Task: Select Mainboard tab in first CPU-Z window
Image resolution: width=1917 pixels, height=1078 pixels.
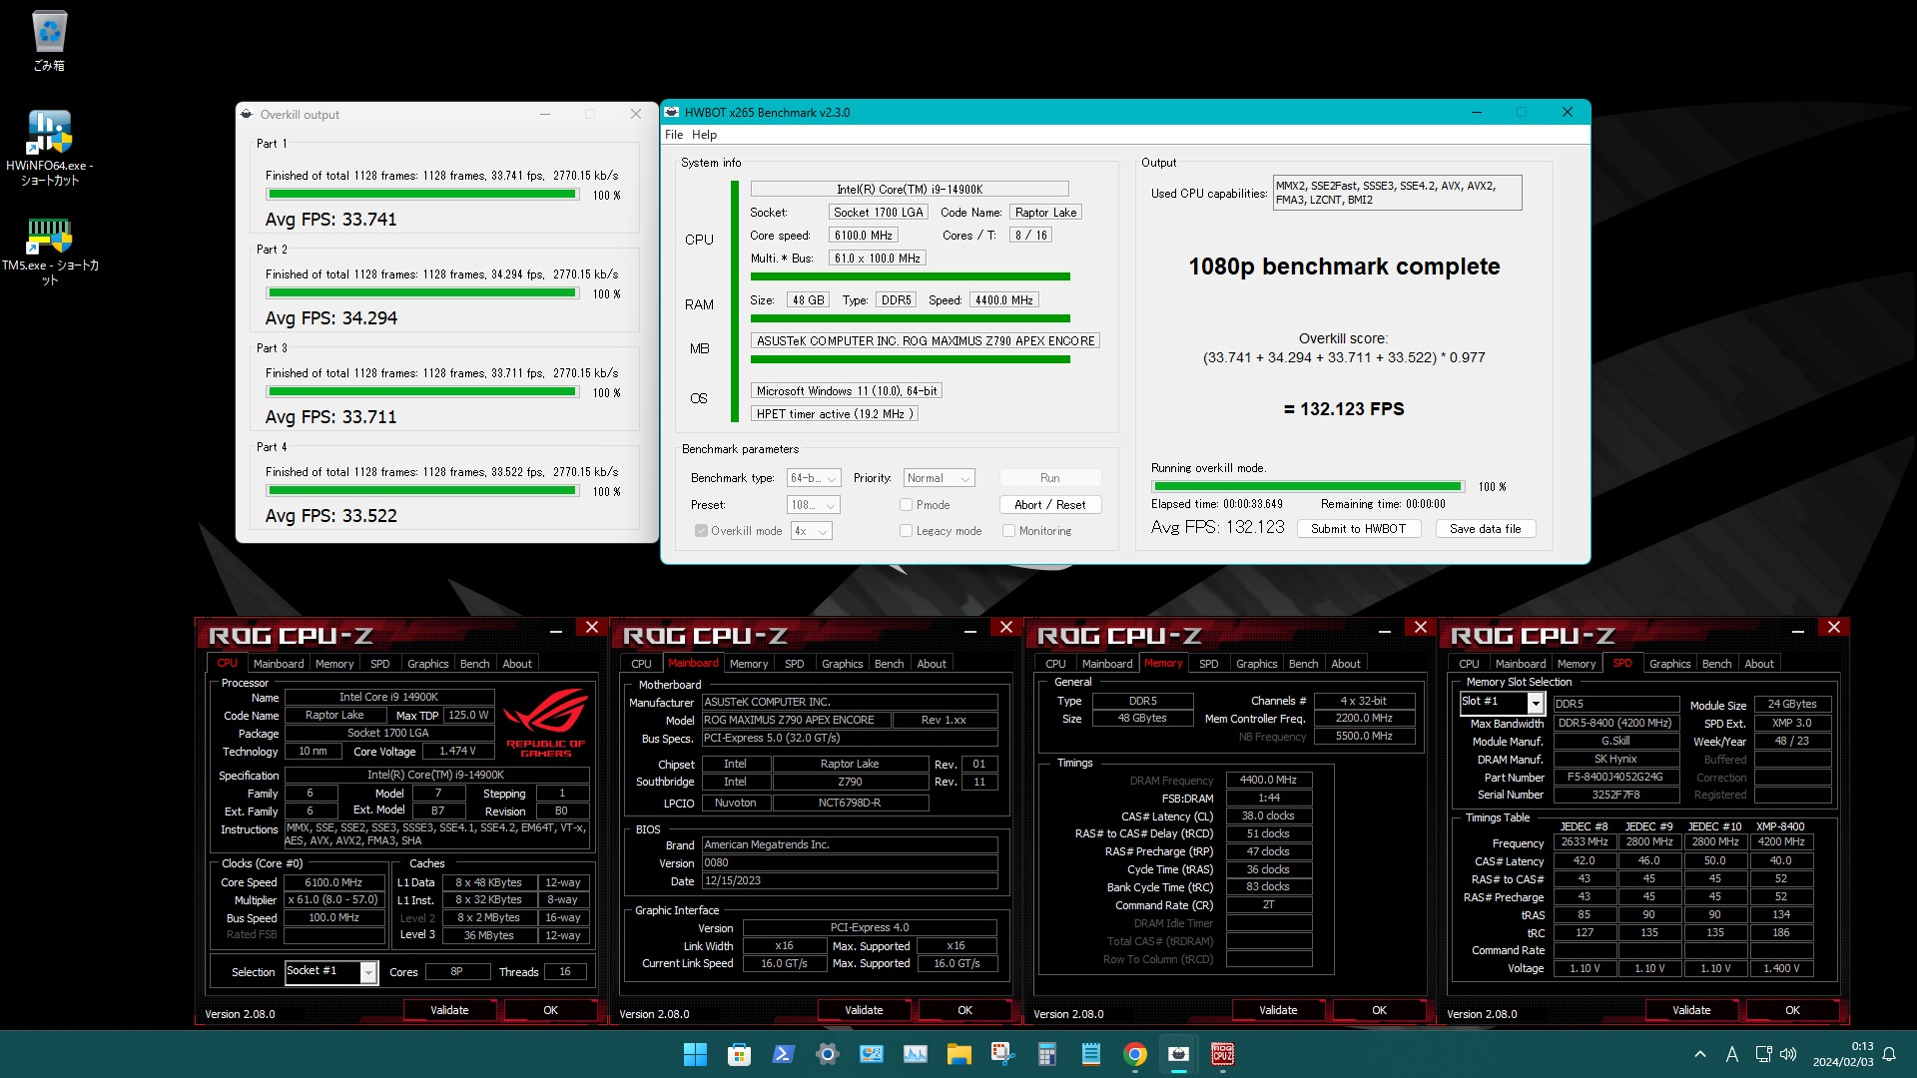Action: [x=278, y=664]
